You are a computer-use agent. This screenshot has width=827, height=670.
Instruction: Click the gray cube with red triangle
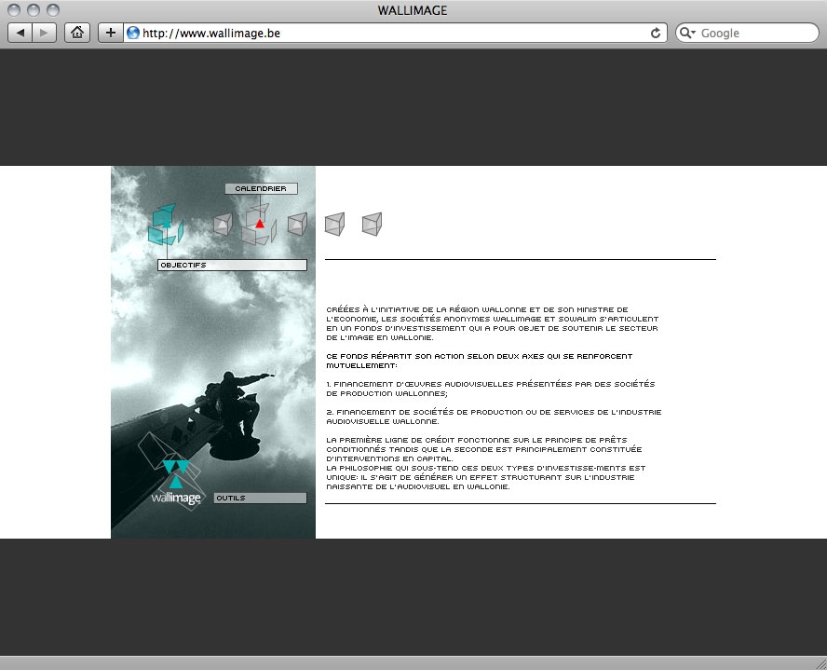258,224
